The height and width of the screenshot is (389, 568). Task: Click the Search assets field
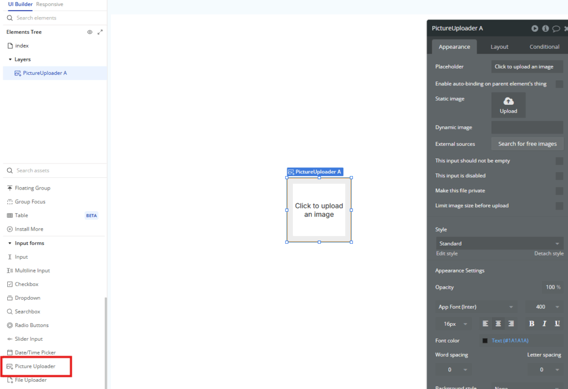click(x=55, y=171)
